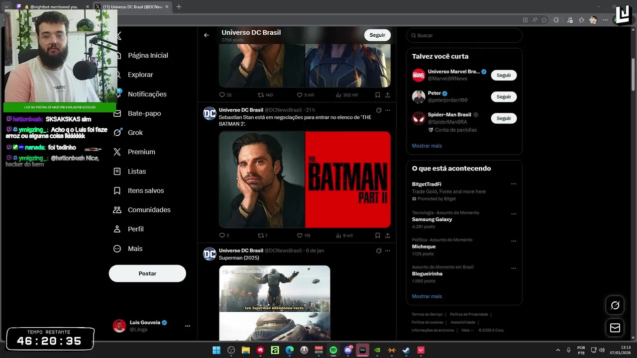Open browser favorites list icon

581,20
